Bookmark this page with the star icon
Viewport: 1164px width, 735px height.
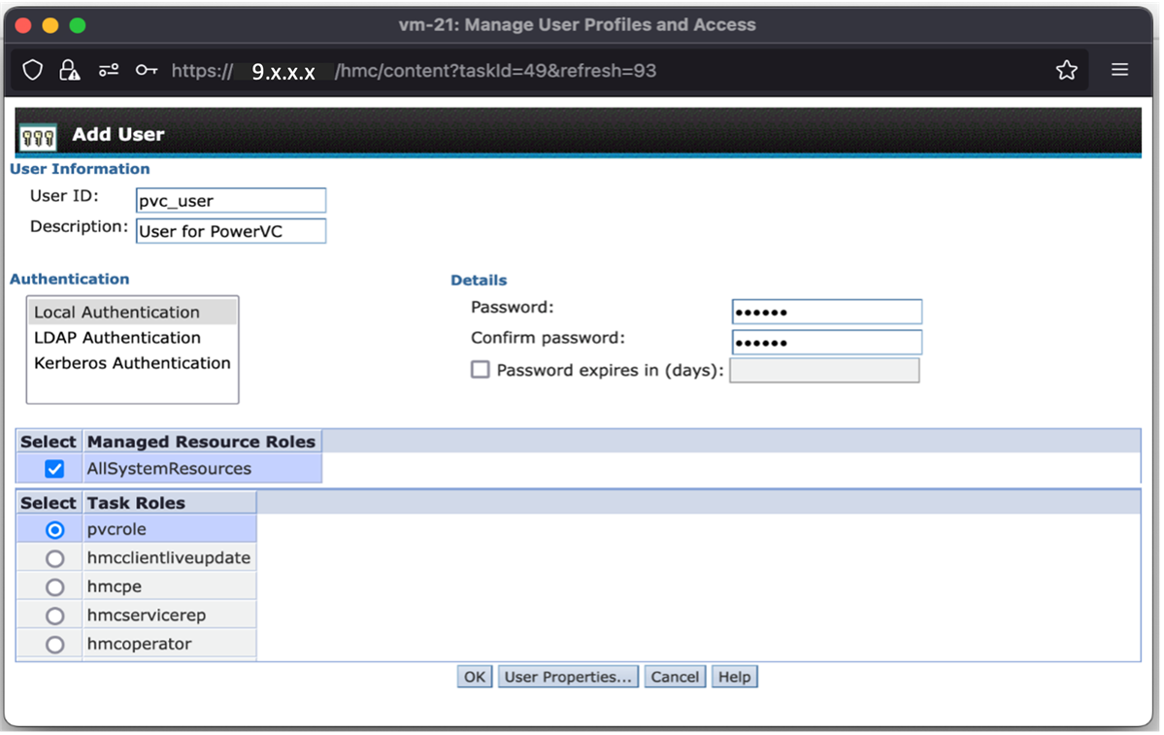(1066, 70)
